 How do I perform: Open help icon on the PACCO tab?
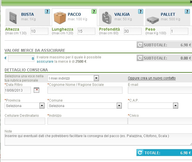[x=94, y=11]
